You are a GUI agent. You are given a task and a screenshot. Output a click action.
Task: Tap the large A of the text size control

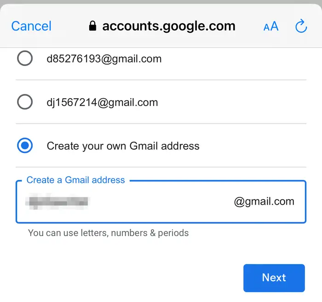coord(274,26)
